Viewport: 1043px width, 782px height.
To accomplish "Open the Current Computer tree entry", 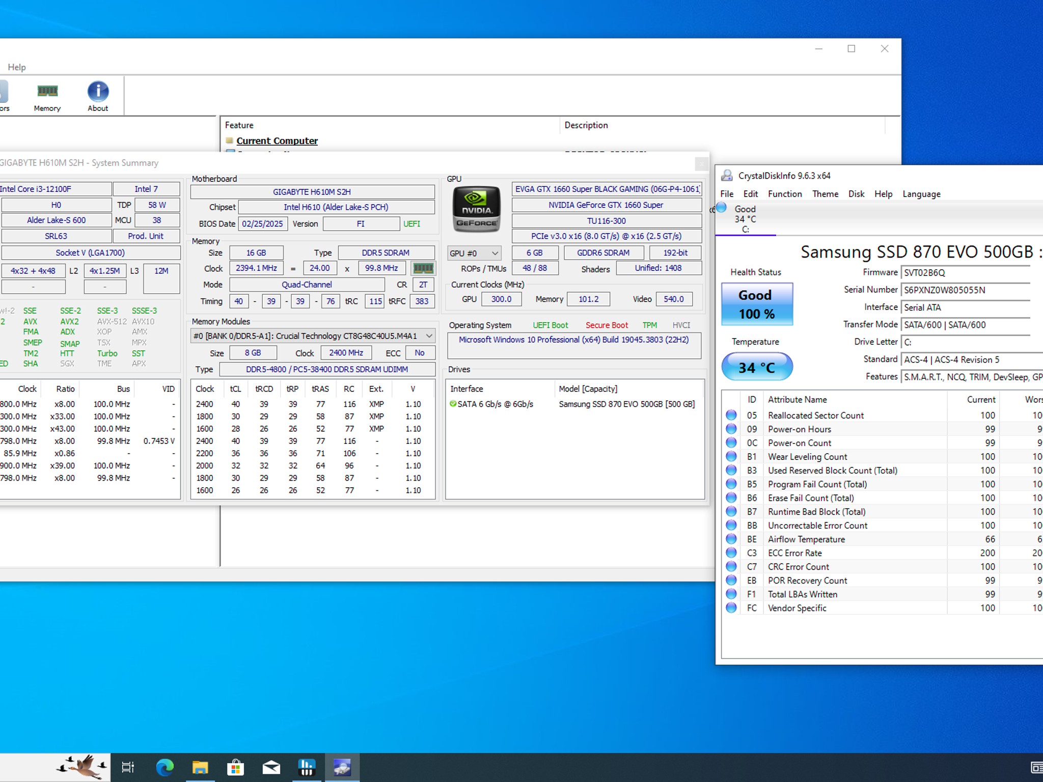I will 277,141.
